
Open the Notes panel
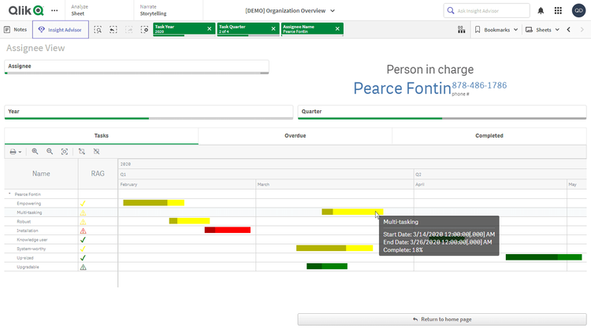(x=16, y=29)
